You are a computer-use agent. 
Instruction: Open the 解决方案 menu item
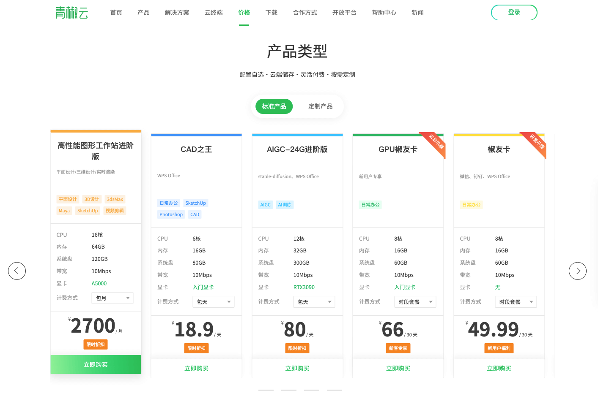click(177, 13)
